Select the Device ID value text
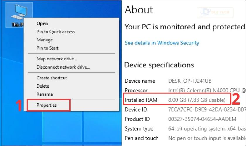This screenshot has height=146, width=246. coord(207,109)
